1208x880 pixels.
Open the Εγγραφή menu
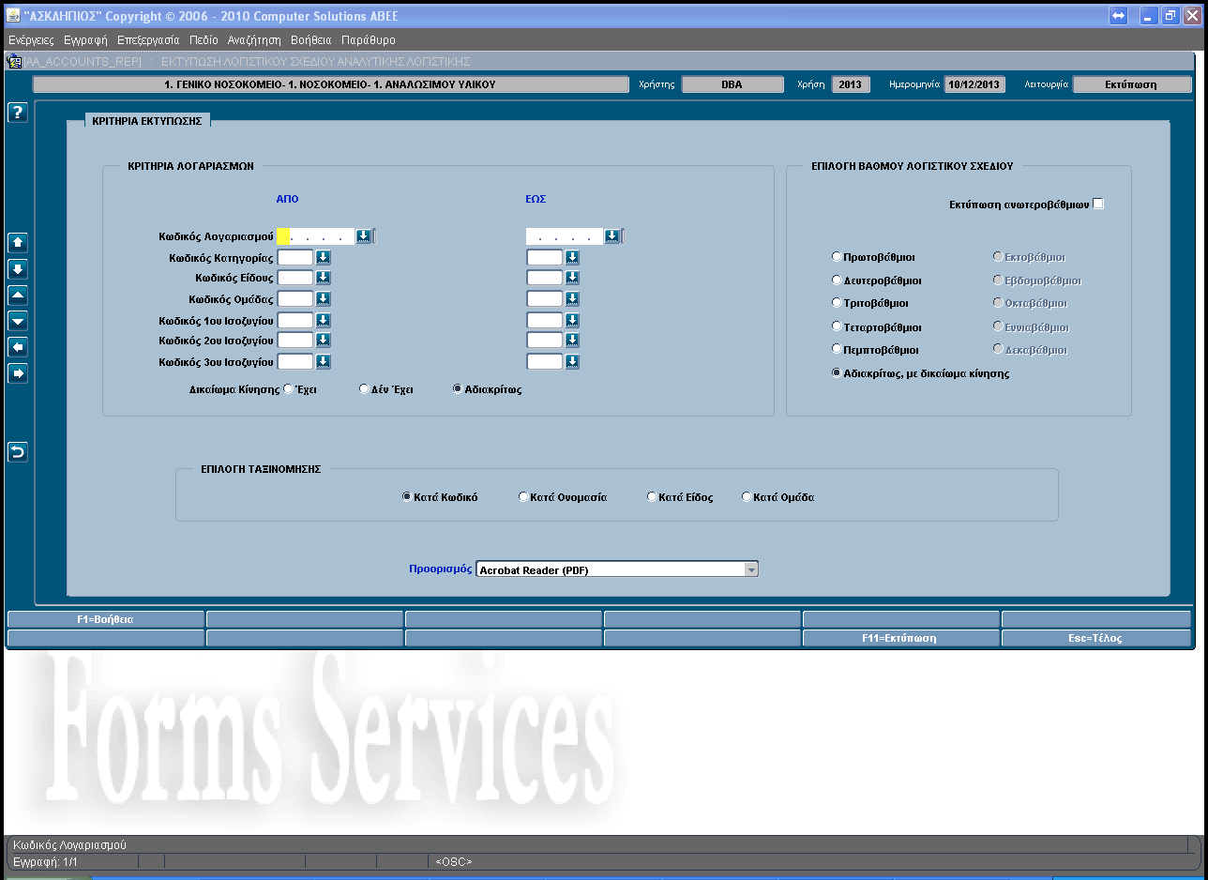[85, 40]
